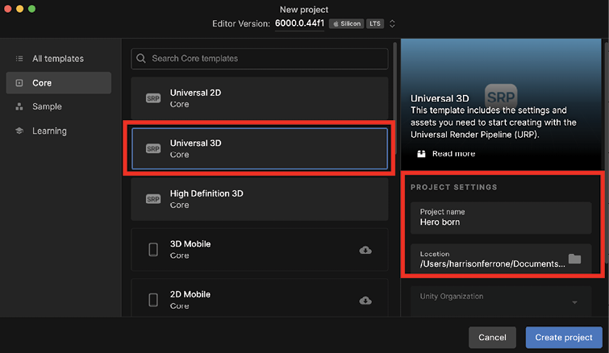Open the Editor Version selector arrows
Image resolution: width=609 pixels, height=353 pixels.
(x=392, y=23)
